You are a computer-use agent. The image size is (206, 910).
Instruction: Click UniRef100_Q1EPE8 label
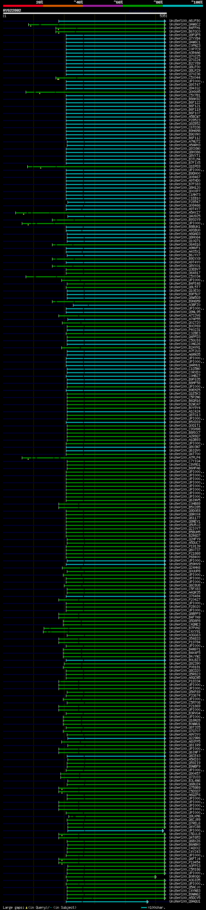tap(185, 166)
